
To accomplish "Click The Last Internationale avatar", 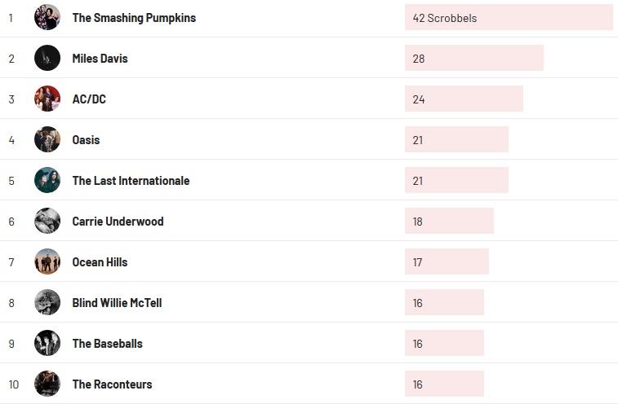I will coord(47,180).
